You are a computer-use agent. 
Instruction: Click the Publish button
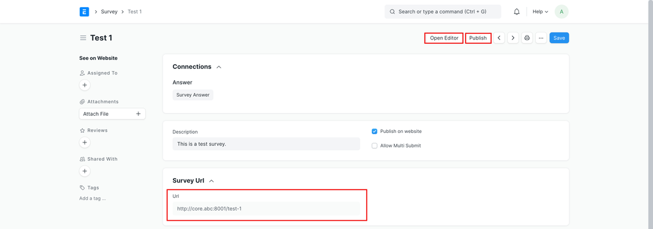pos(478,38)
